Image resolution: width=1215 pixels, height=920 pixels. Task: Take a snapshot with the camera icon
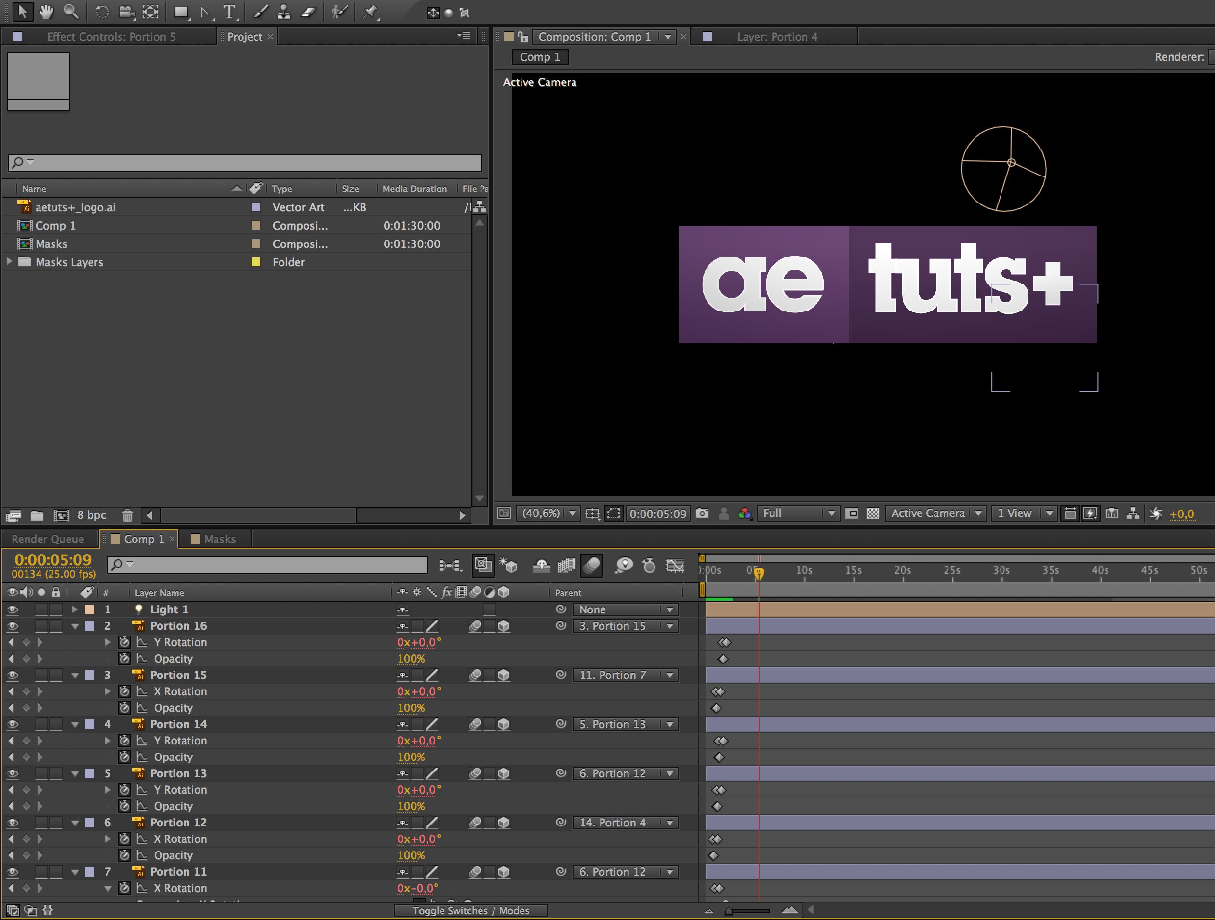coord(702,514)
